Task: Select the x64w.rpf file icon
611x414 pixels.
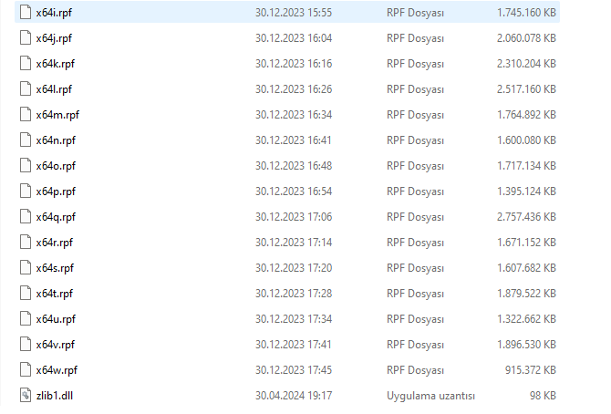Action: pos(26,370)
